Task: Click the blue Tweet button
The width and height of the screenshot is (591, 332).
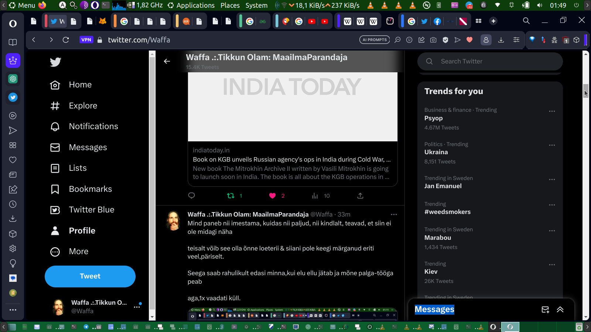Action: [90, 276]
